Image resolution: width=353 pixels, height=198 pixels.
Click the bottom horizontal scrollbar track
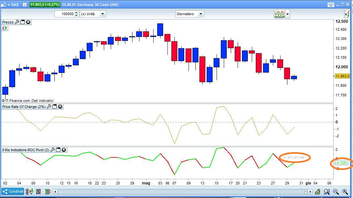(x=183, y=192)
